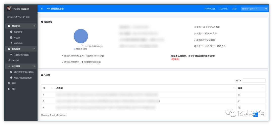273x125 pixels.
Task: Click the table Search input field
Action: [254, 81]
